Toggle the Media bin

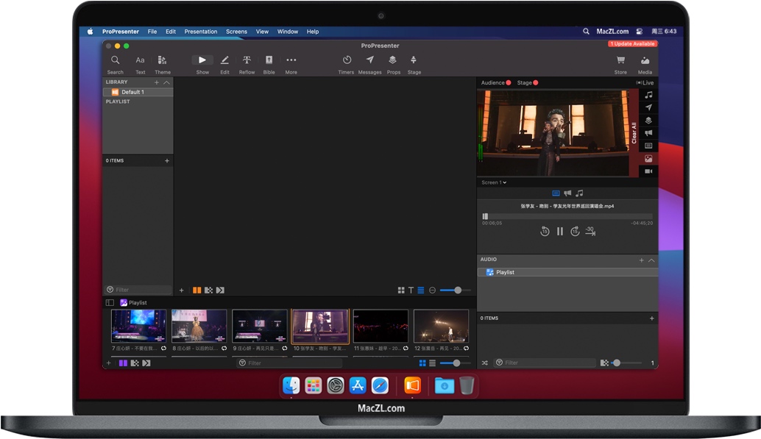tap(645, 65)
